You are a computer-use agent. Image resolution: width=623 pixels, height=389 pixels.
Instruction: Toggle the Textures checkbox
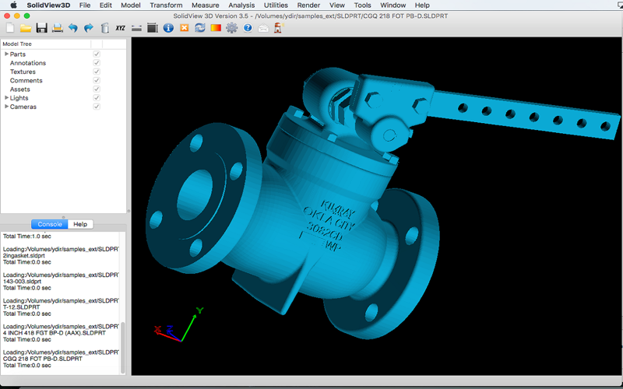coord(97,72)
